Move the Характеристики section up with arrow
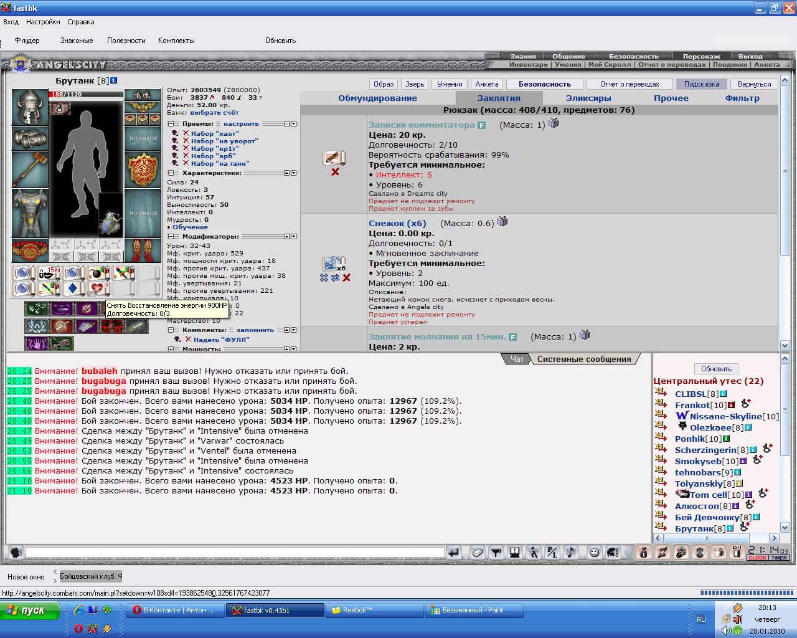Screen dimensions: 797x638 click(x=287, y=173)
